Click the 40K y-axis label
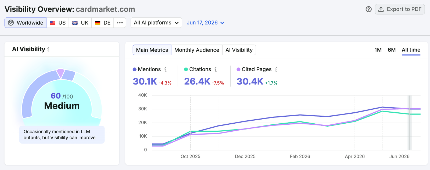 click(x=142, y=95)
